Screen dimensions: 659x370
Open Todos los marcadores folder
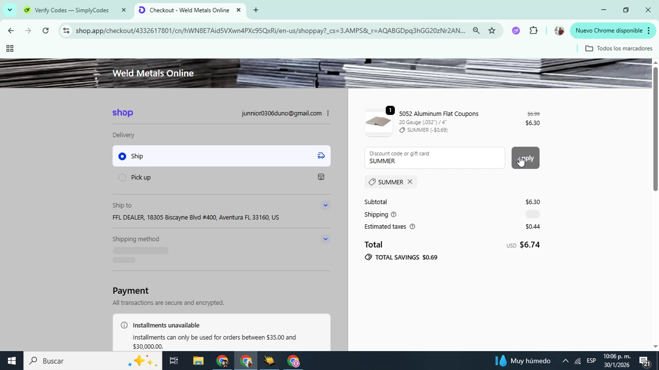619,49
